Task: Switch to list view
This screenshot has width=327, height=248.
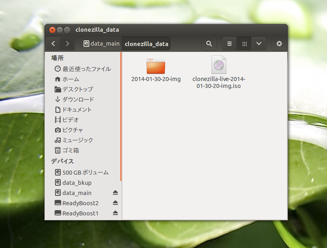Action: [230, 44]
